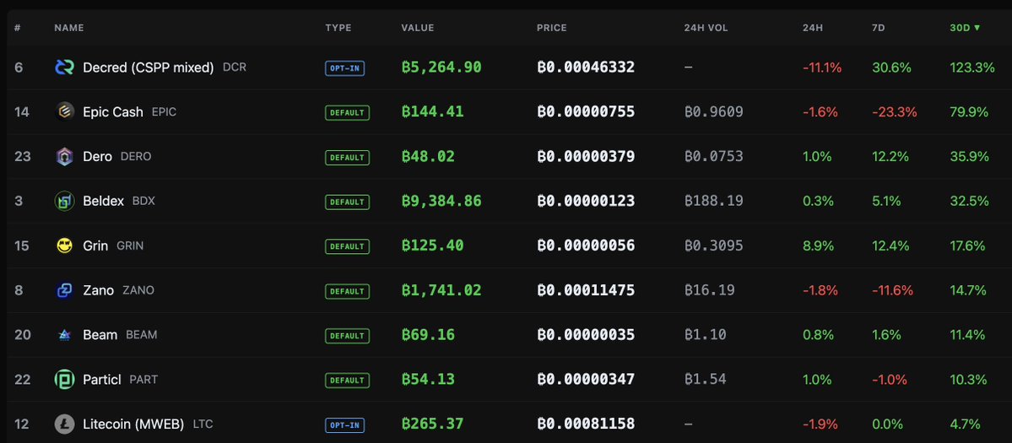Sort table by 7D column header
The image size is (1012, 443).
(x=878, y=28)
